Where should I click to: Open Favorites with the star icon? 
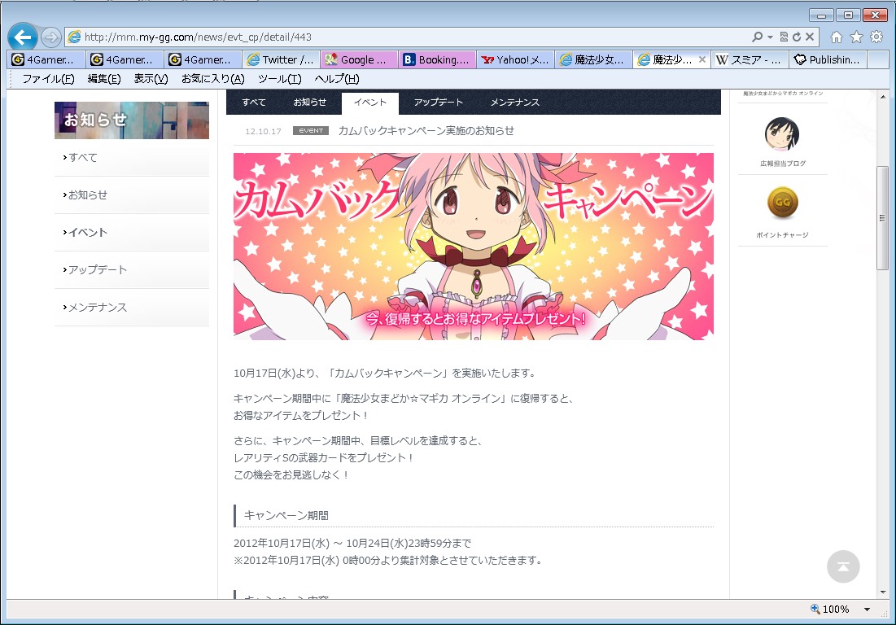[x=856, y=37]
